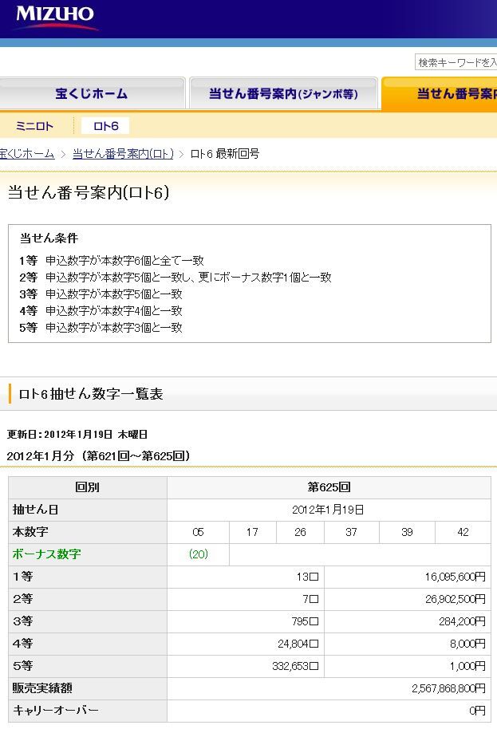
Task: Click the 1,000円 prize cell
Action: (x=408, y=666)
